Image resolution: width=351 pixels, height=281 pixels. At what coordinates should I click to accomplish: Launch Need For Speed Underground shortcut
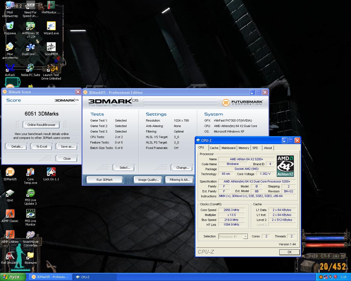click(x=30, y=9)
